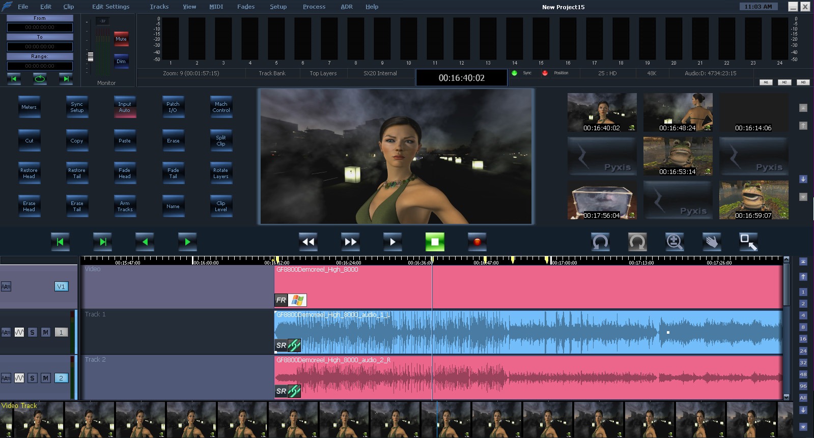Page thumbnails down with blue down arrow
The image size is (814, 438).
(x=803, y=179)
